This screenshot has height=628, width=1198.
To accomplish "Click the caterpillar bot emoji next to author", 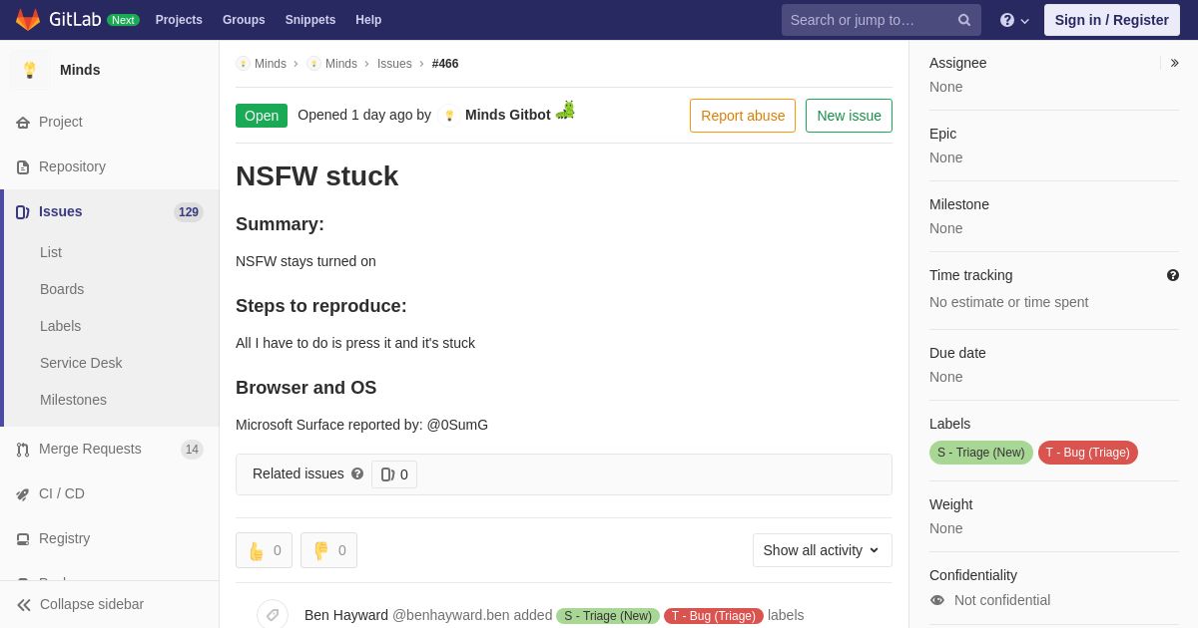I will coord(566,110).
